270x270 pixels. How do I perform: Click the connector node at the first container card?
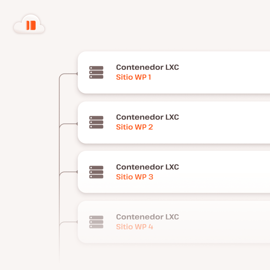point(77,74)
